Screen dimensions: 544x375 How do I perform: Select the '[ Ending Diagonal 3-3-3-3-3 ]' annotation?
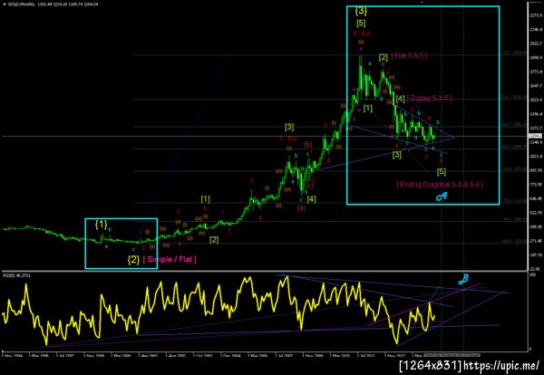pos(440,185)
